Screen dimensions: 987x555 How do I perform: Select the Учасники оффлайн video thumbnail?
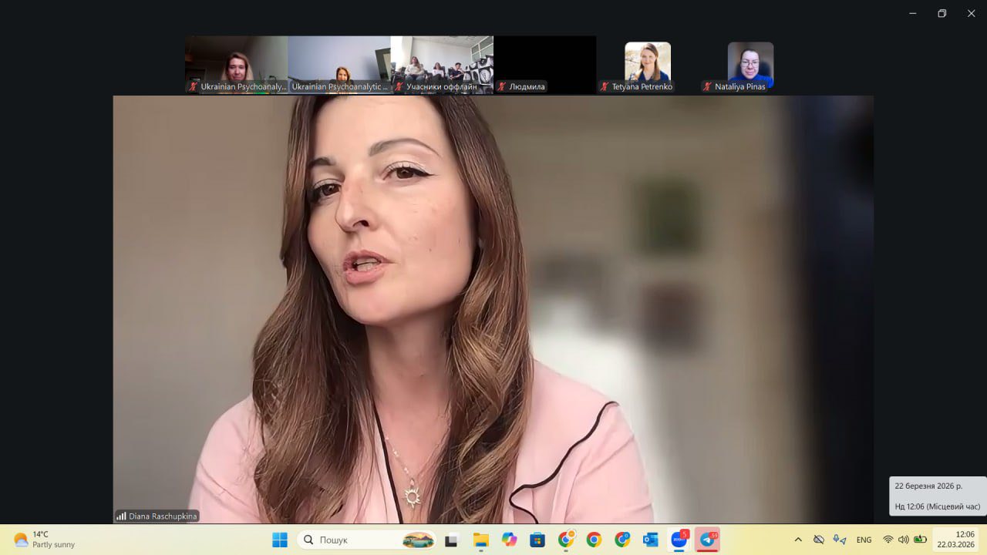(x=442, y=65)
